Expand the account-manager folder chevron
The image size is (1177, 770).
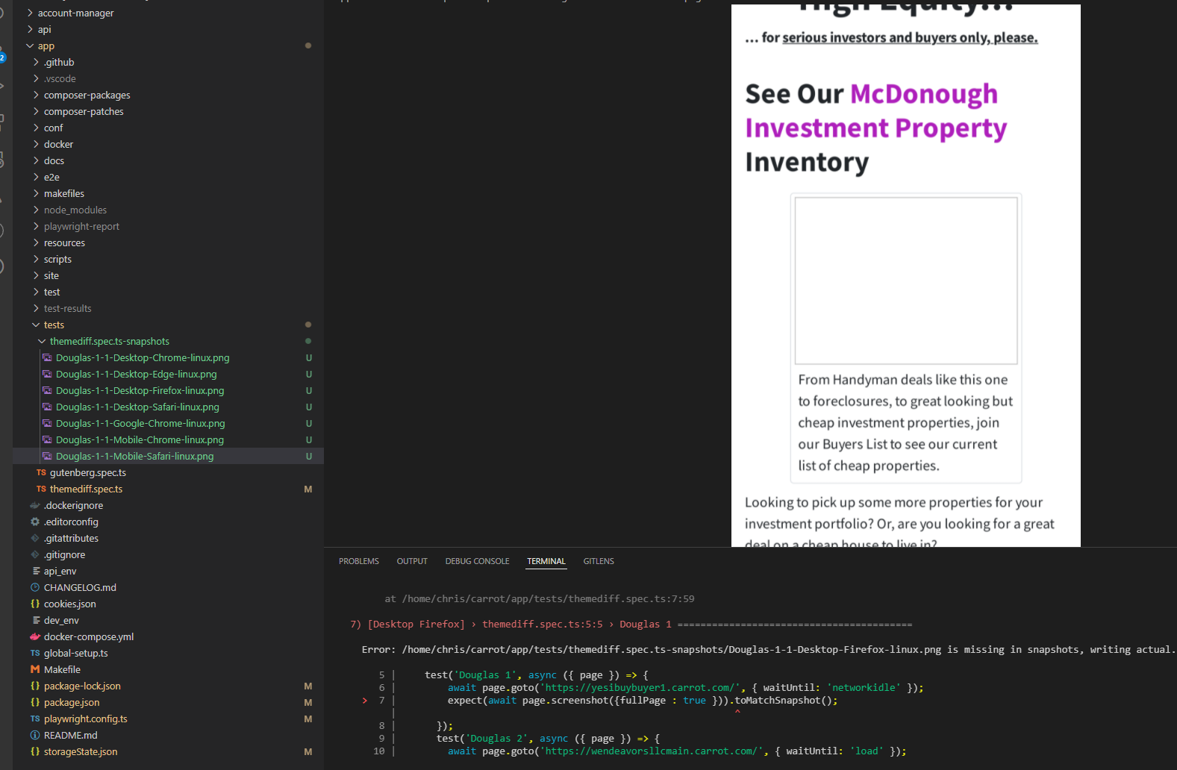[30, 13]
